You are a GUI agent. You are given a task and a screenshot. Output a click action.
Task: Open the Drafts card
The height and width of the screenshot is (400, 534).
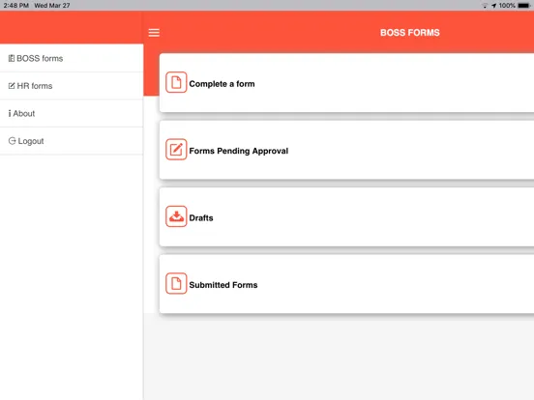click(x=346, y=216)
